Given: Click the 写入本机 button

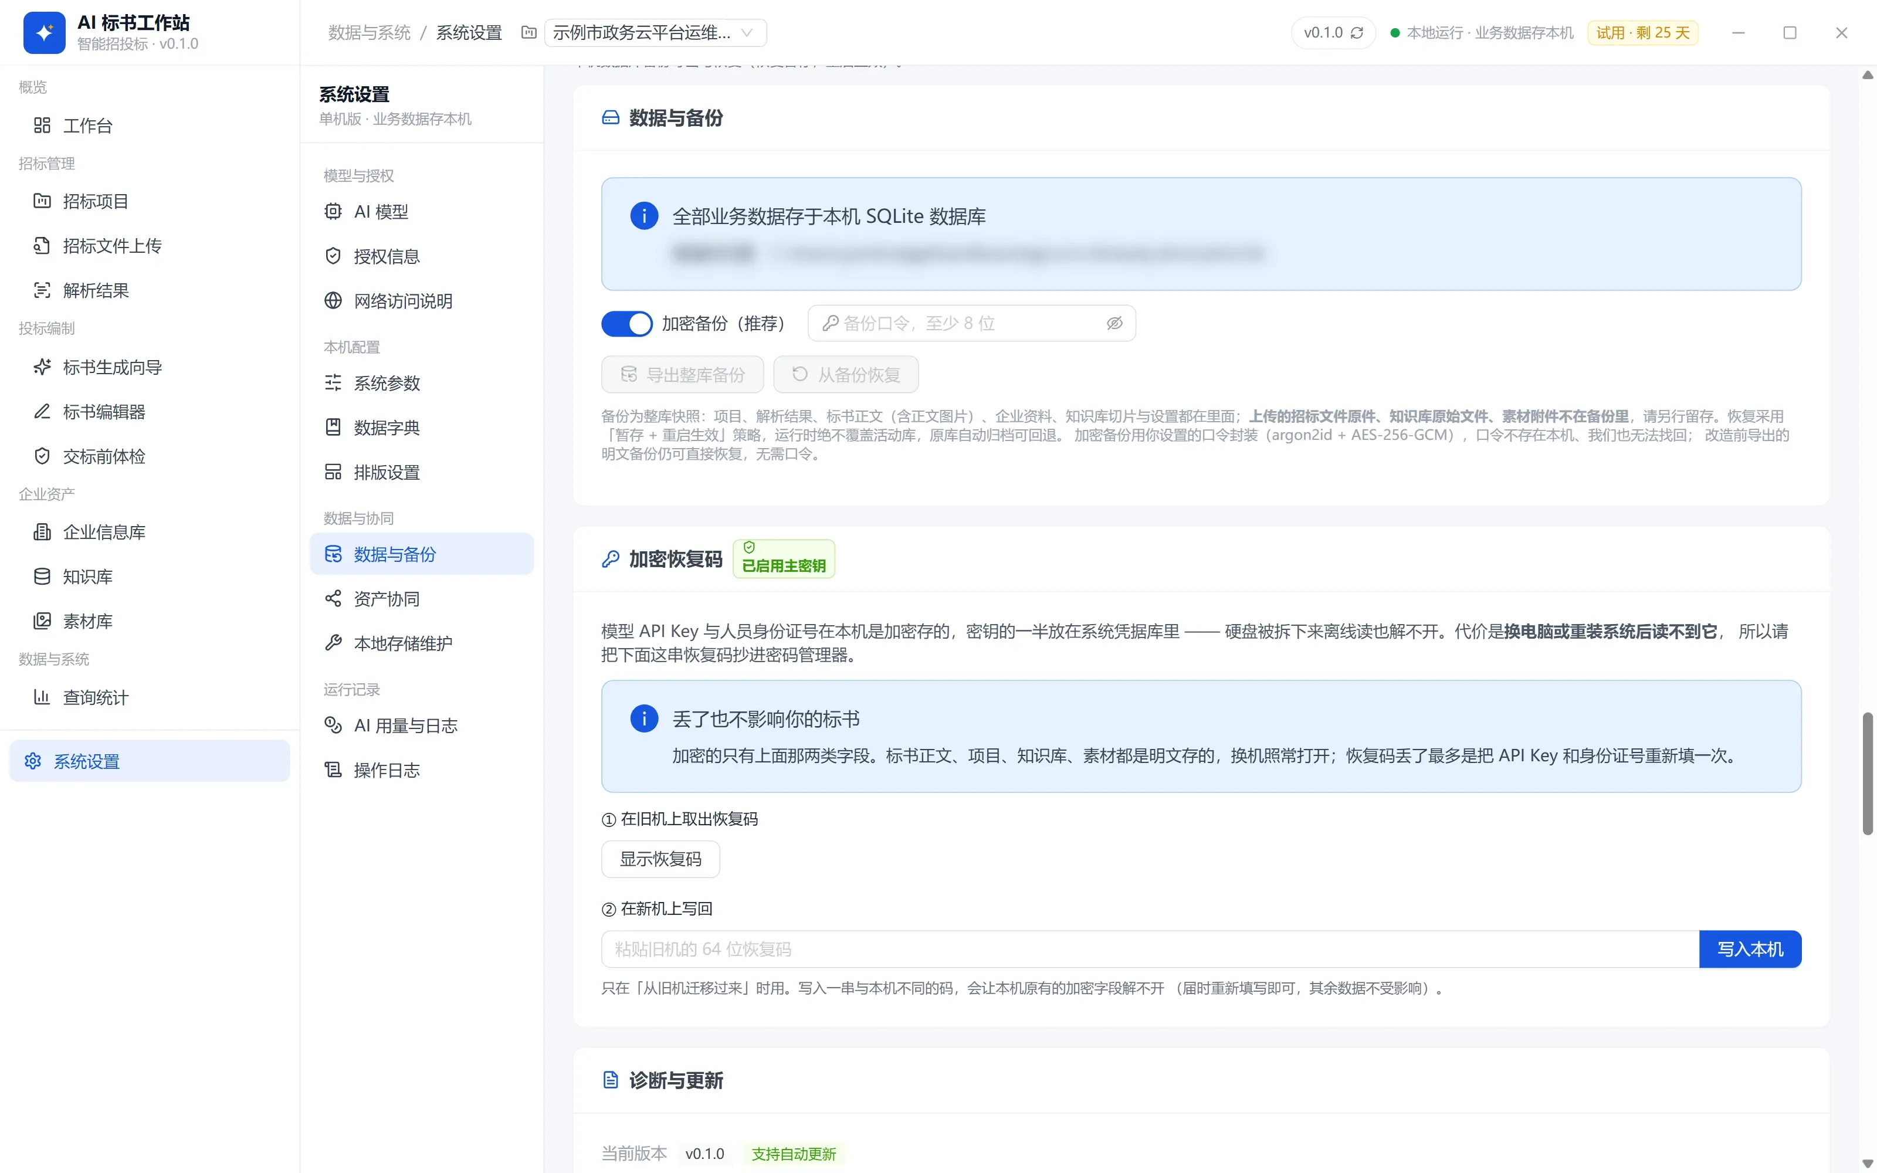Looking at the screenshot, I should tap(1750, 949).
